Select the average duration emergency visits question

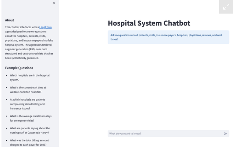[x=31, y=118]
